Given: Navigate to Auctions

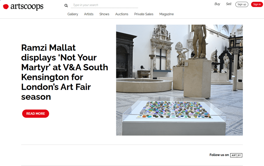Looking at the screenshot, I should pos(122,14).
